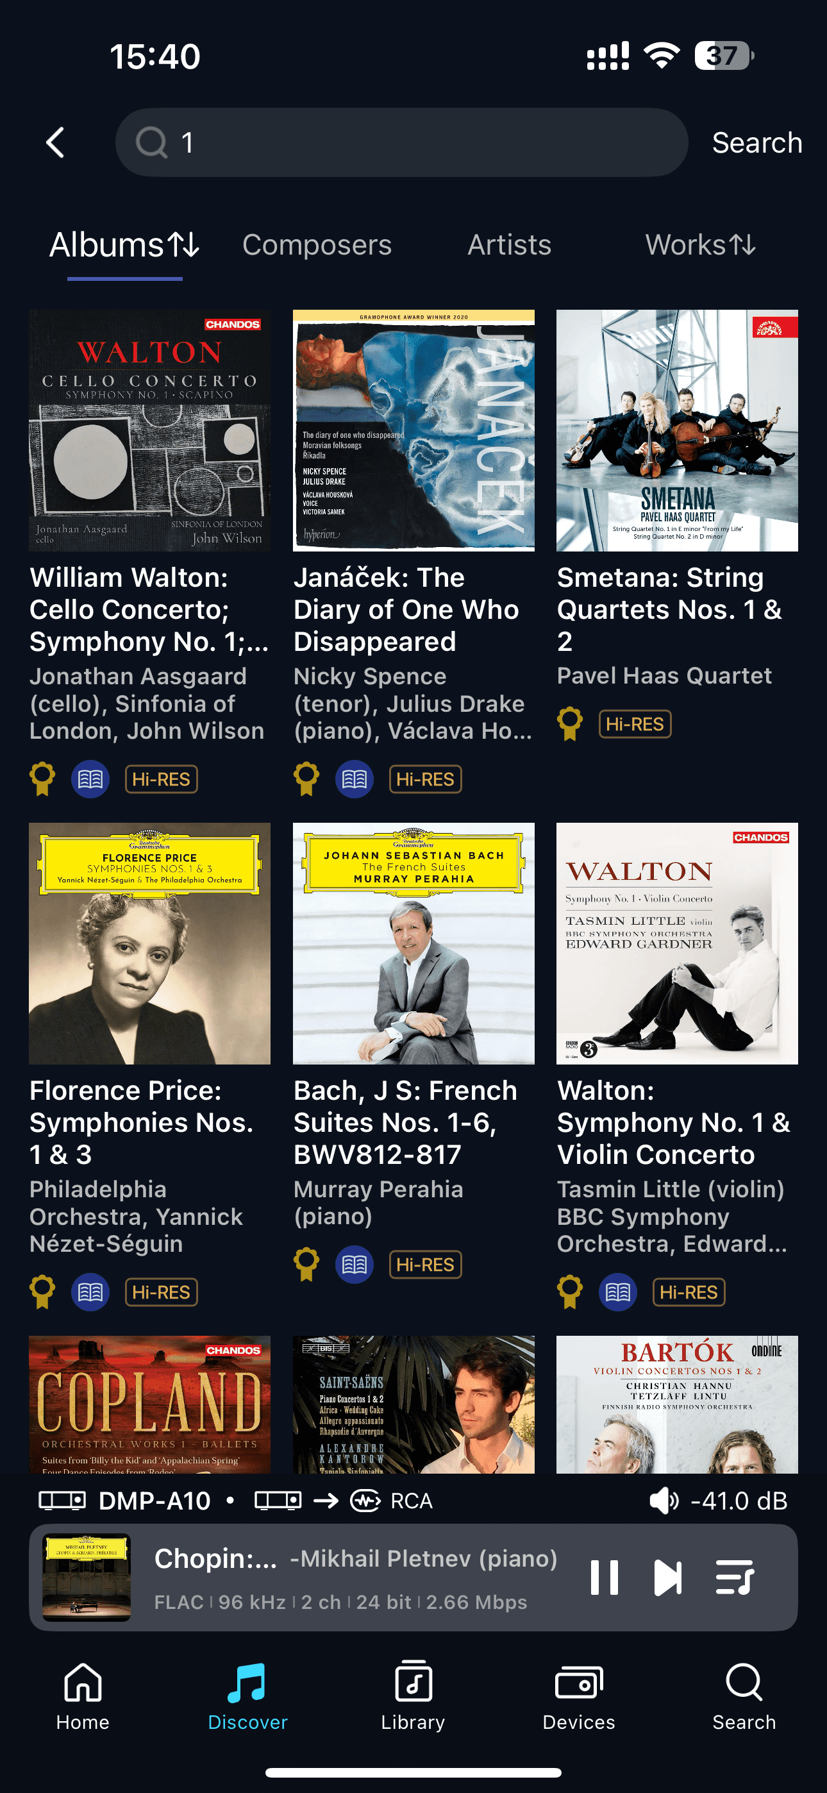Pause the playing Chopin track
The width and height of the screenshot is (827, 1793).
click(x=603, y=1576)
